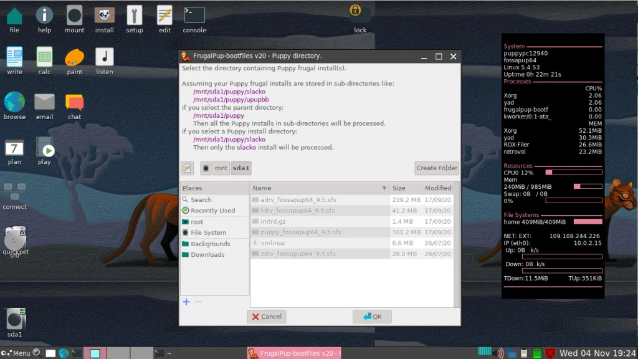Click the taskbar search magnifier icon
This screenshot has width=638, height=359.
37,353
